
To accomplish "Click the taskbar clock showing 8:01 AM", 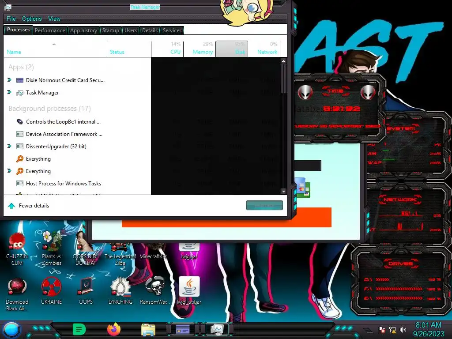I will click(428, 329).
